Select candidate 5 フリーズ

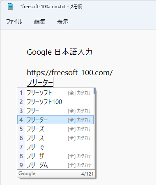point(55,129)
